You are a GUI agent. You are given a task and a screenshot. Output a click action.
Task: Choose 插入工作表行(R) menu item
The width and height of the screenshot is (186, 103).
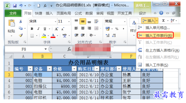click(159, 35)
